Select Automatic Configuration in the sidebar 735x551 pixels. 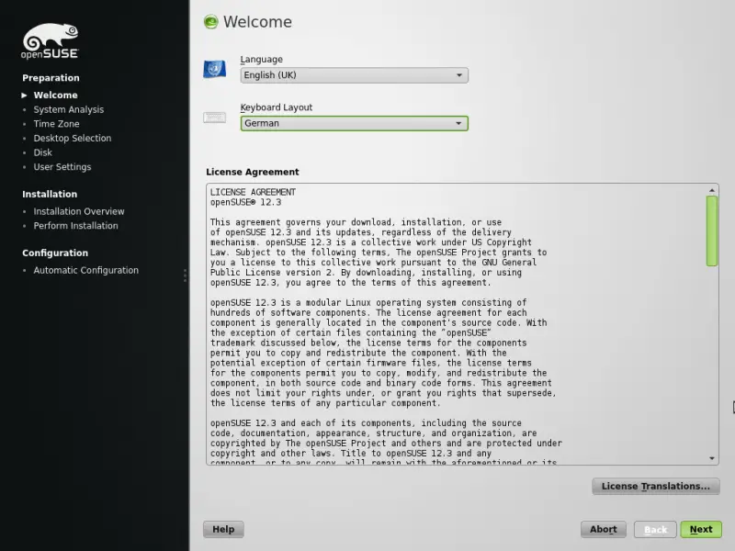[85, 270]
